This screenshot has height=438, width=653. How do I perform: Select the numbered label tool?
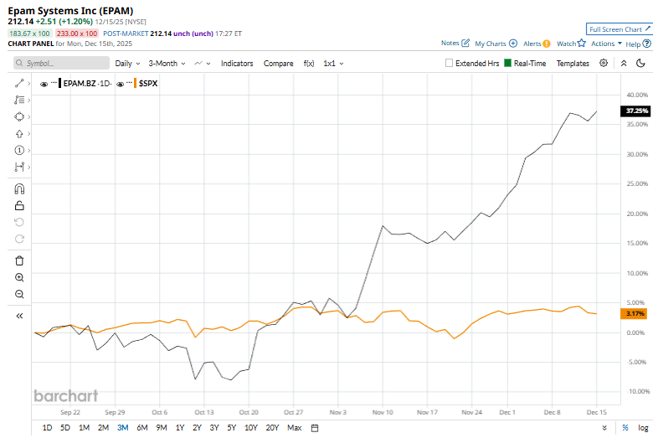coord(19,151)
